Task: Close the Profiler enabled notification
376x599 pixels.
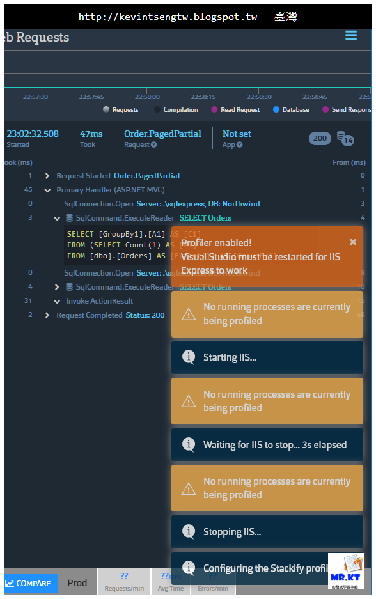Action: [x=353, y=242]
